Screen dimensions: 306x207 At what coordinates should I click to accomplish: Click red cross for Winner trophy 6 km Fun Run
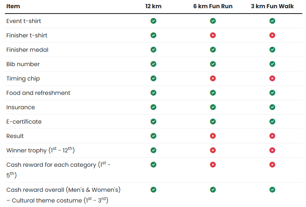click(213, 150)
